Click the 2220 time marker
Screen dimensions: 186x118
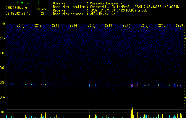click(179, 25)
